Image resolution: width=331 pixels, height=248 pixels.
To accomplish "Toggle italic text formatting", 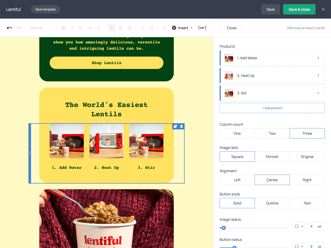I will pyautogui.click(x=72, y=28).
